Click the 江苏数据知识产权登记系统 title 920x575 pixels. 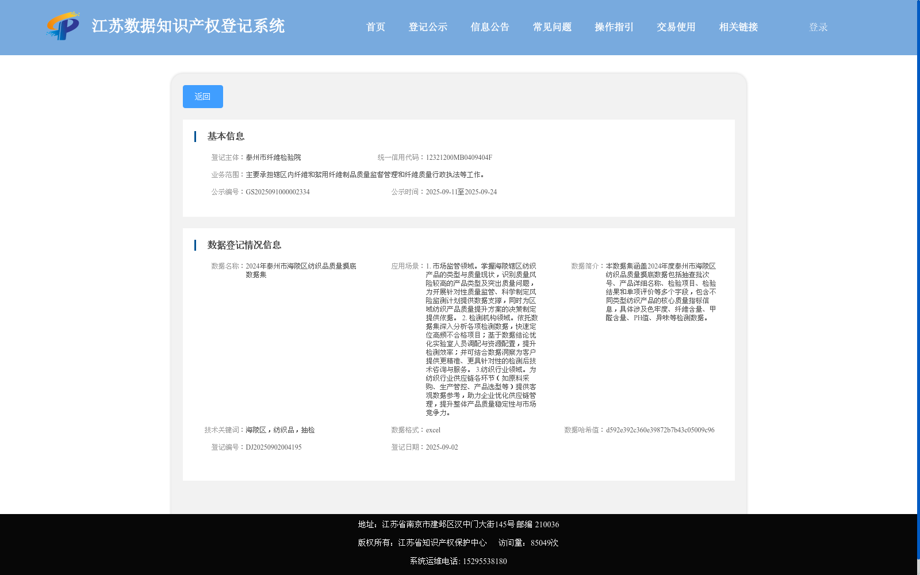(188, 26)
